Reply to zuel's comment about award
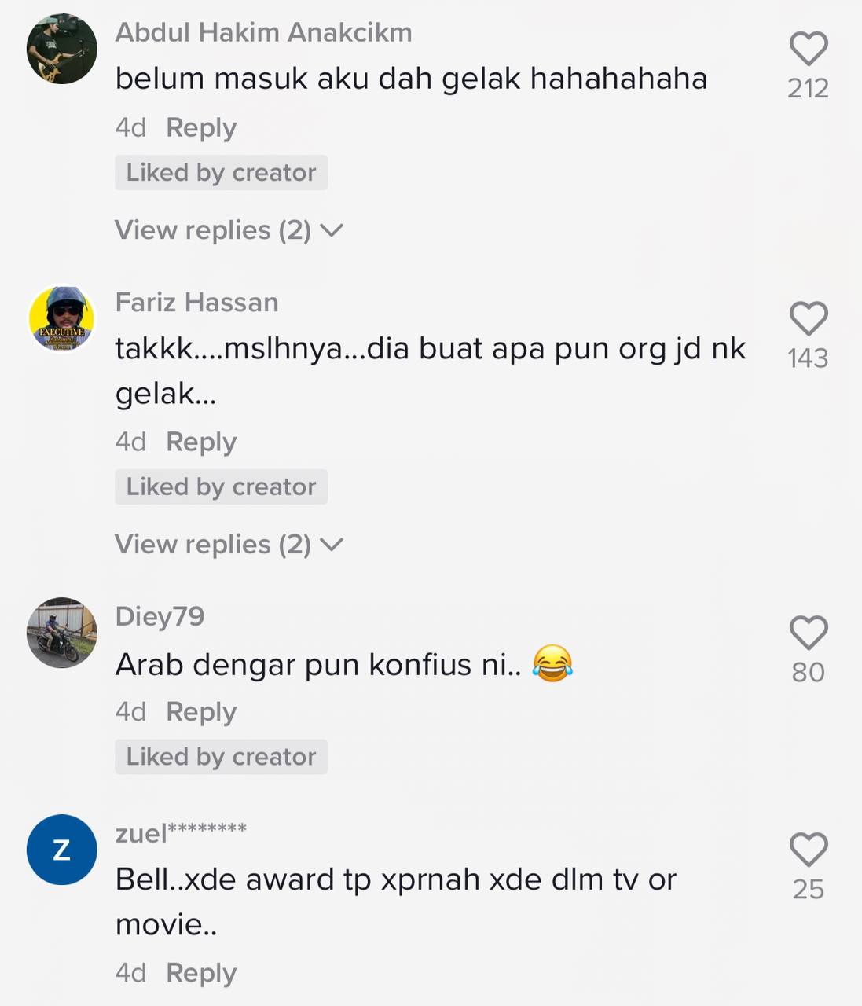Screen dimensions: 862x1006 click(x=201, y=973)
